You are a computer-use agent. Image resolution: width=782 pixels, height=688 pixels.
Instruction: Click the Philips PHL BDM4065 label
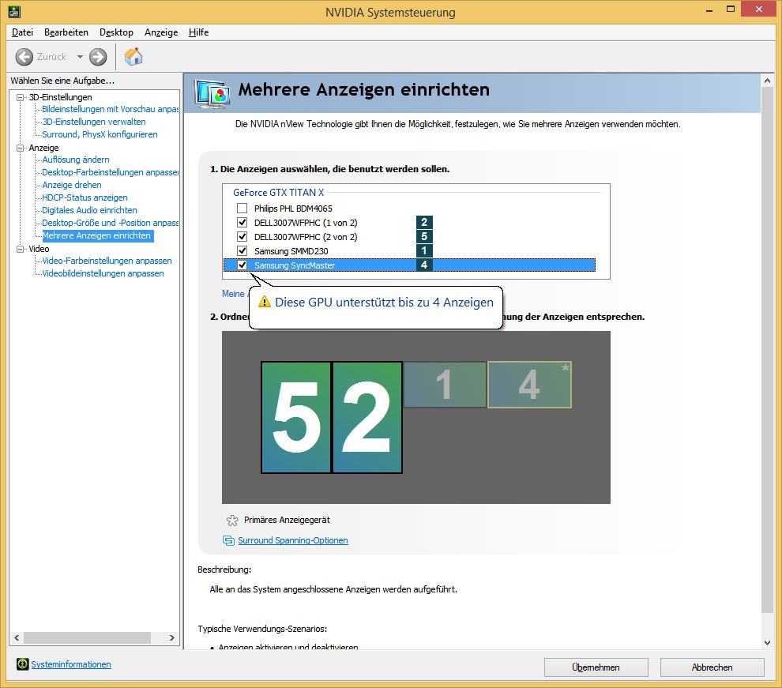click(293, 209)
